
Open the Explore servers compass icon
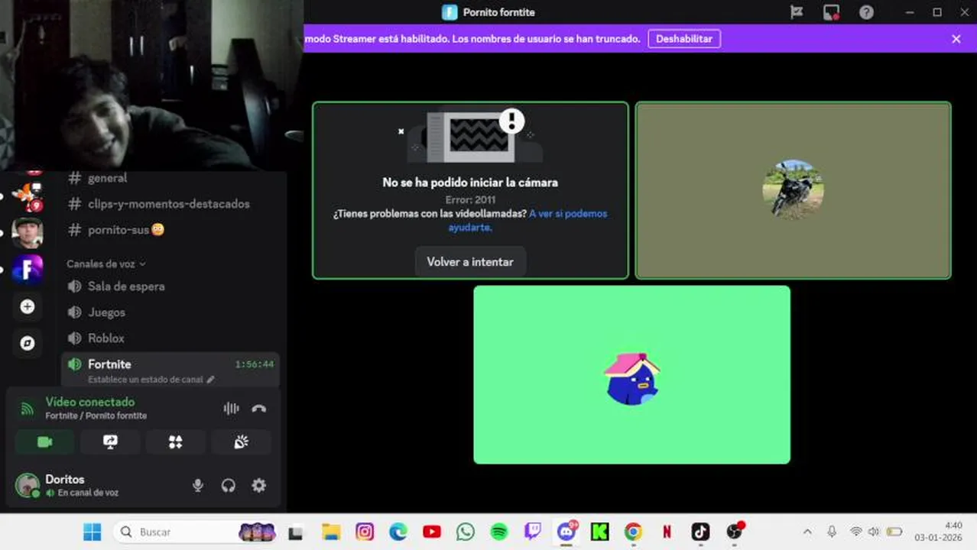pyautogui.click(x=28, y=343)
